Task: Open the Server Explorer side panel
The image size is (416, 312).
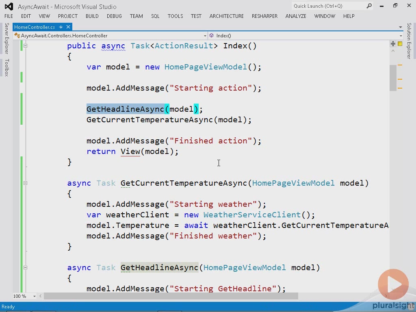Action: [x=6, y=39]
